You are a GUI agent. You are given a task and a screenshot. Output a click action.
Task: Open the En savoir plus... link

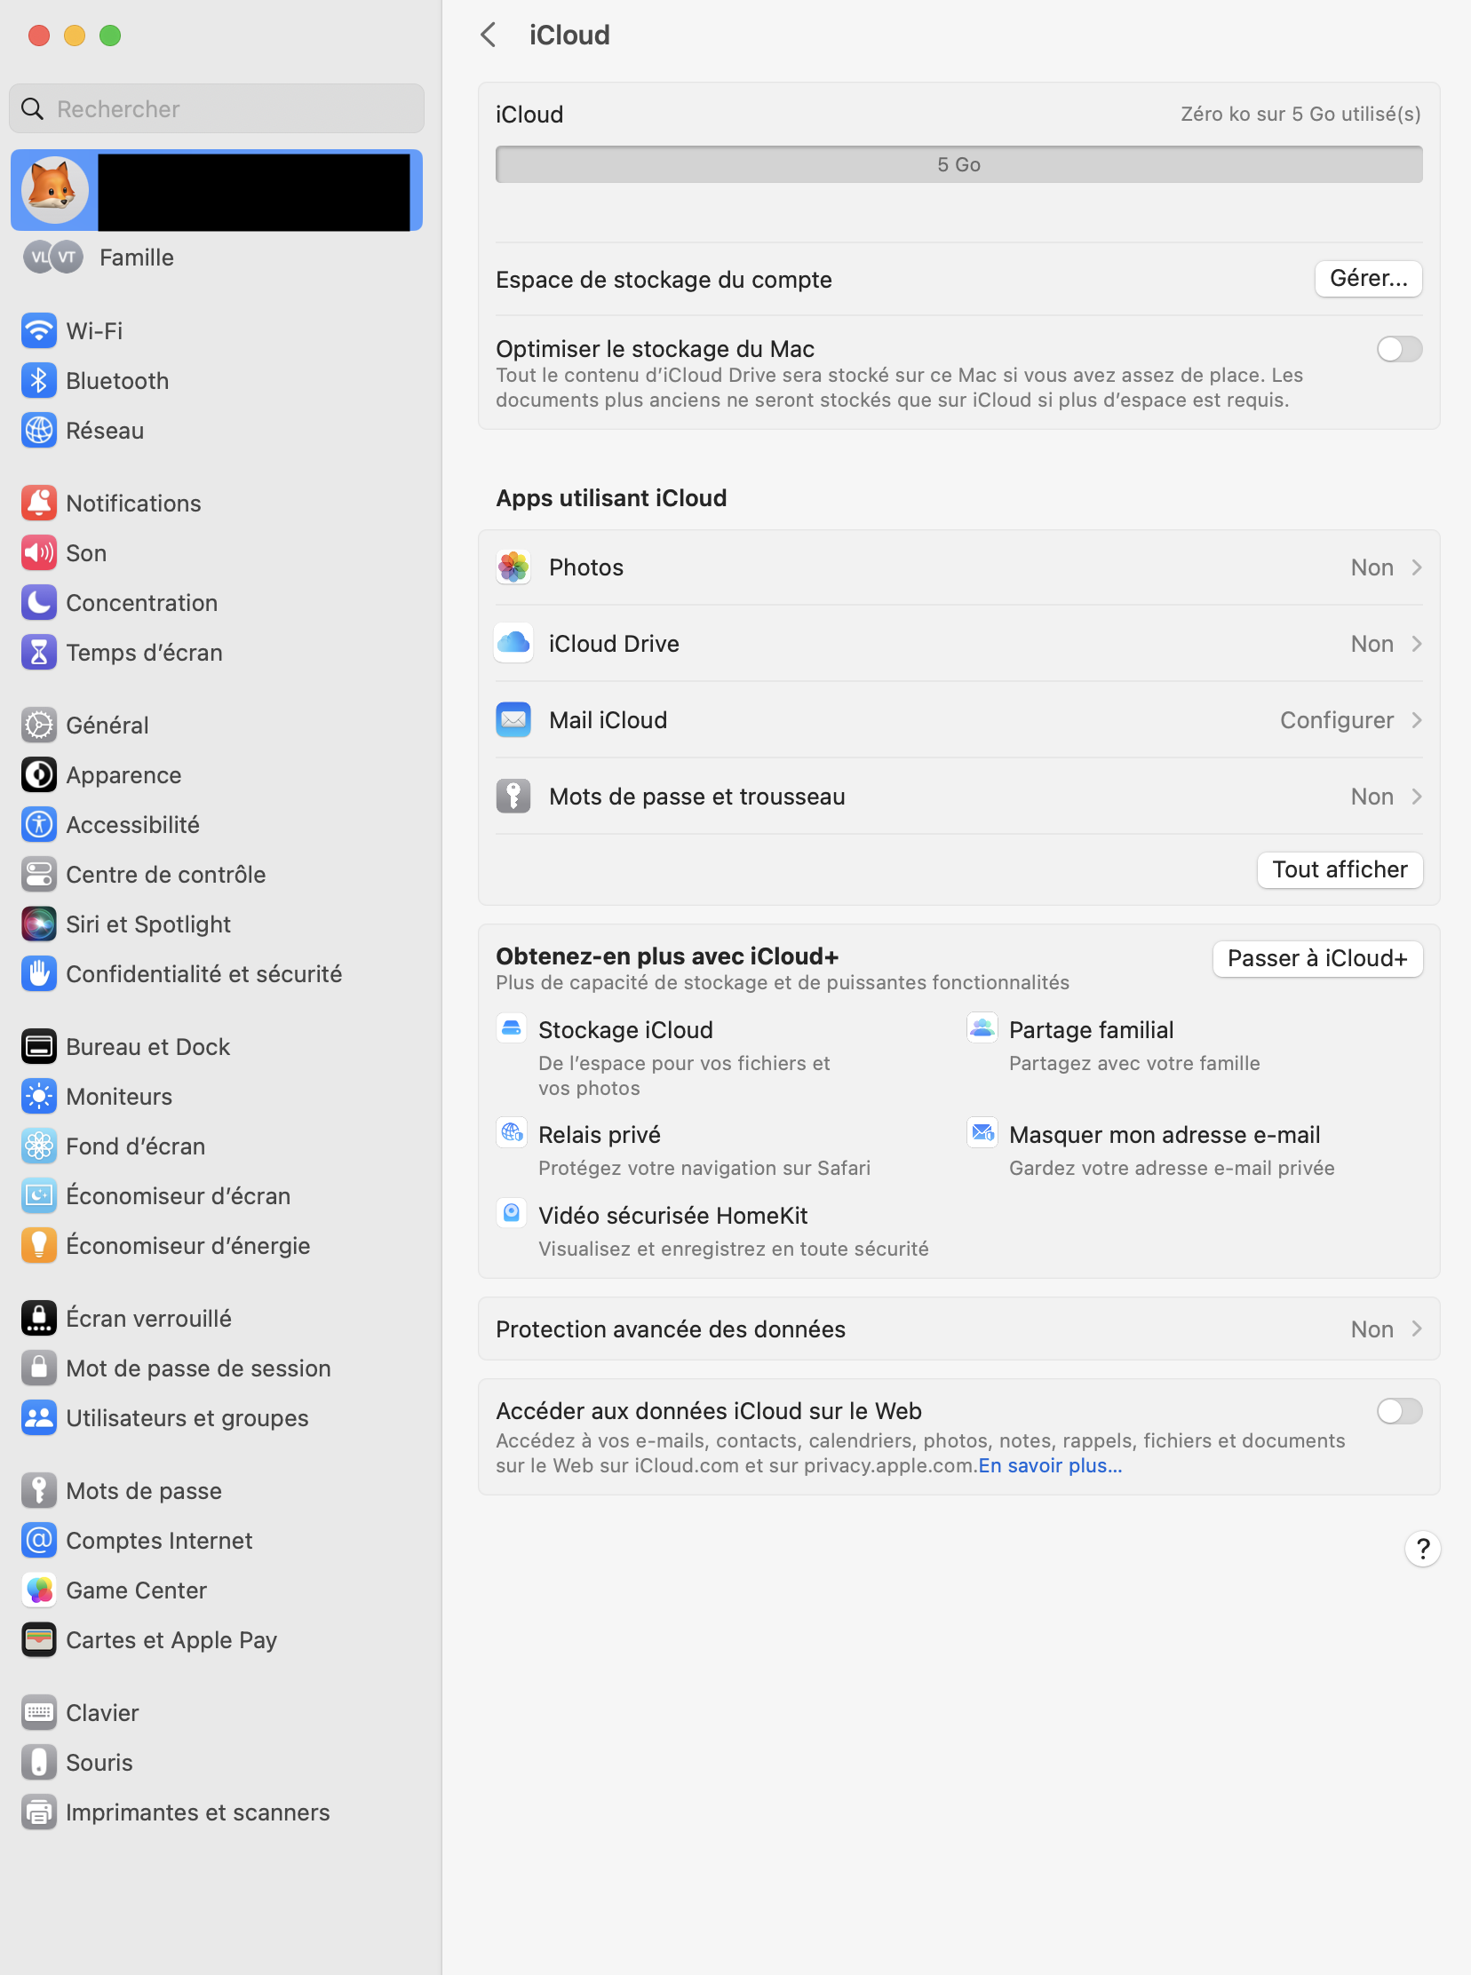pos(1051,1467)
